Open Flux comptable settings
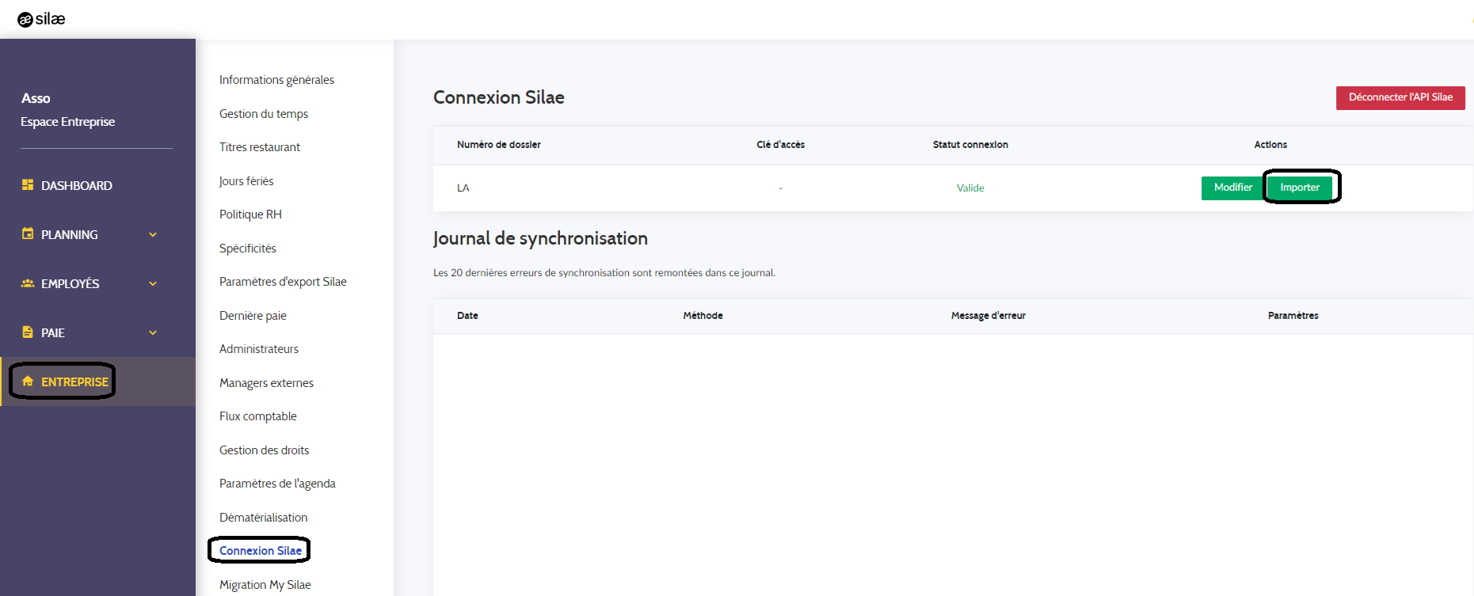This screenshot has height=596, width=1474. 258,416
